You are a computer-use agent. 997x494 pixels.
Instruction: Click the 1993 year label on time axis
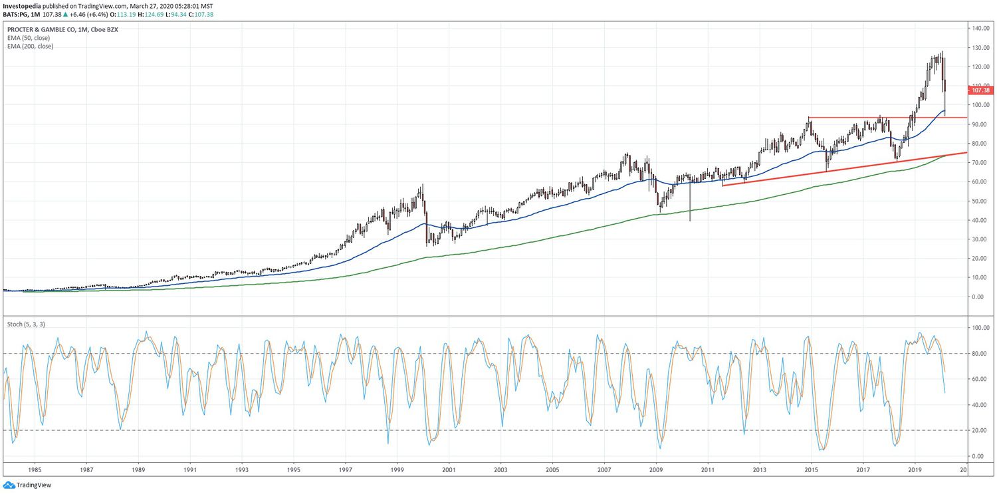pos(242,470)
